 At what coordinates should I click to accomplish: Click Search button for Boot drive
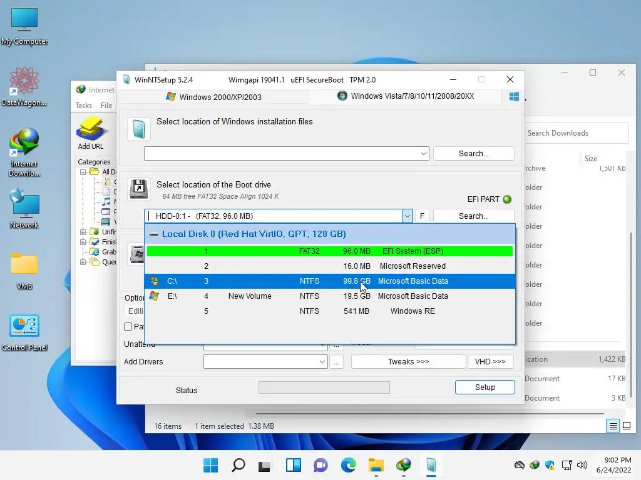[x=473, y=216]
